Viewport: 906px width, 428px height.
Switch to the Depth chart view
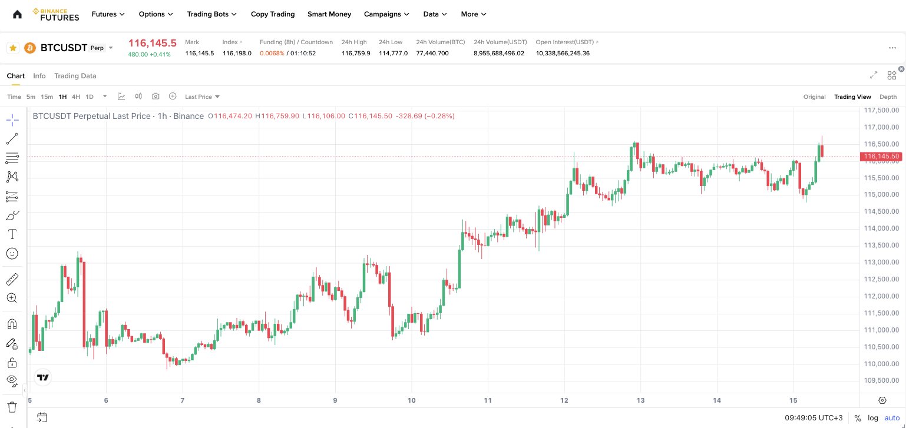coord(888,97)
